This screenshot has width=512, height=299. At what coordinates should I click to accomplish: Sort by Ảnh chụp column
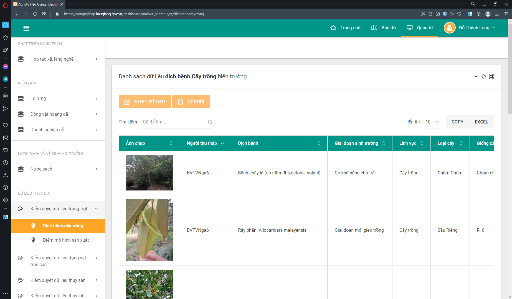click(171, 143)
